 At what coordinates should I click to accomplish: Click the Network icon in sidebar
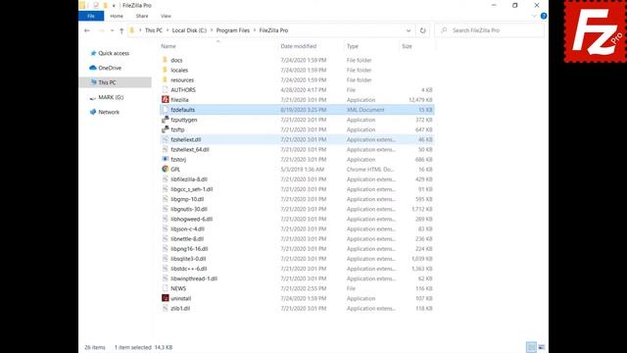[x=93, y=112]
